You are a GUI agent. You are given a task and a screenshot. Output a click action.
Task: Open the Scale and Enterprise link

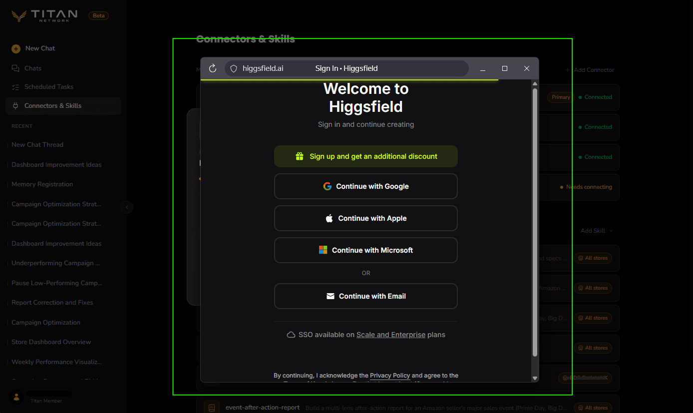coord(391,335)
